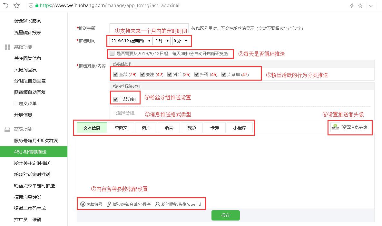Click the fan nickname person icon

(x=158, y=204)
